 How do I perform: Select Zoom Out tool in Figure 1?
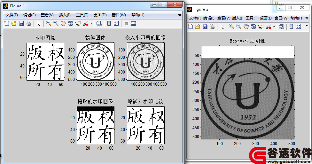(x=56, y=23)
